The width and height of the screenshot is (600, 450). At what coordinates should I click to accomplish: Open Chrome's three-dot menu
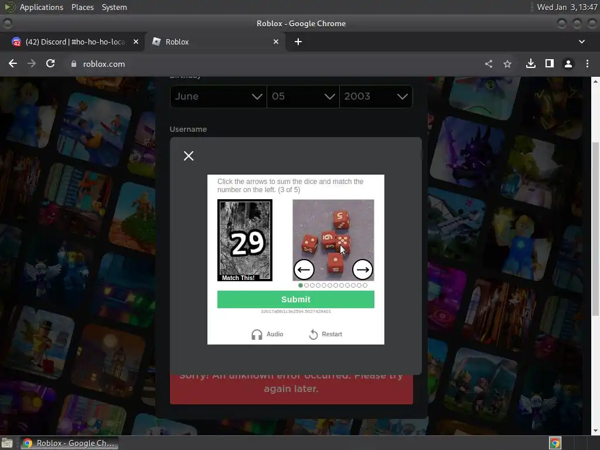coord(587,64)
